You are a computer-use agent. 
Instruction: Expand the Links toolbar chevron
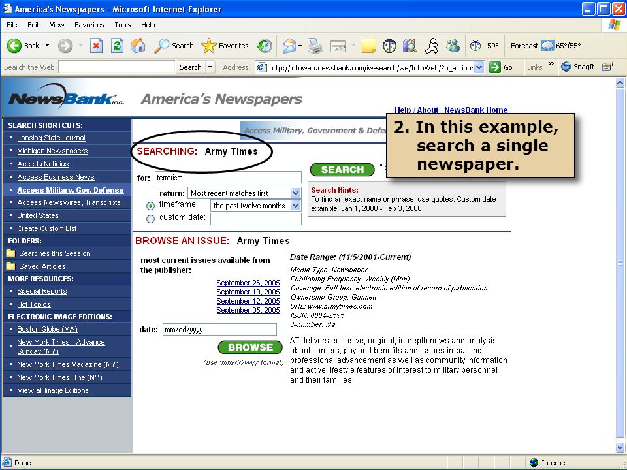551,64
